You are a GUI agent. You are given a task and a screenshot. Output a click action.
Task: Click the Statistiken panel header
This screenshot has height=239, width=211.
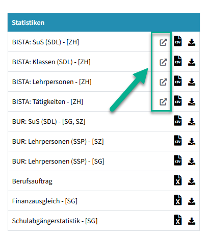coord(103,22)
